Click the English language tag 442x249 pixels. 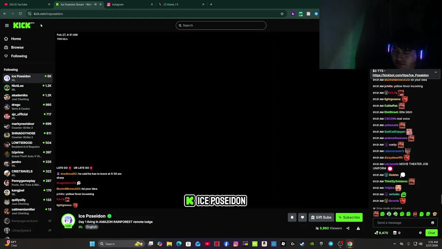pyautogui.click(x=92, y=227)
